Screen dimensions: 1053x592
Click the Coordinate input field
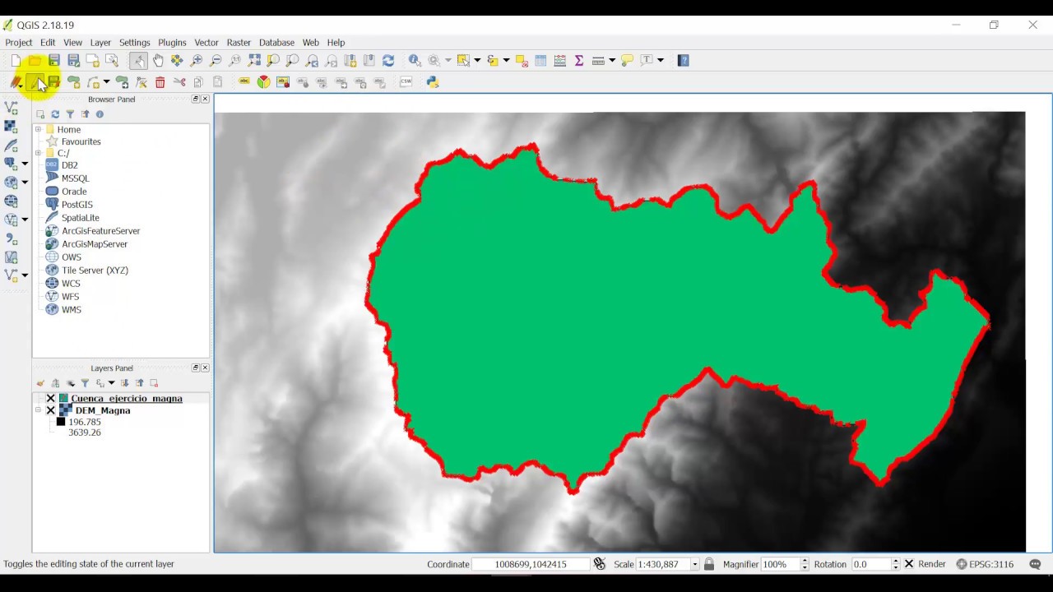531,564
